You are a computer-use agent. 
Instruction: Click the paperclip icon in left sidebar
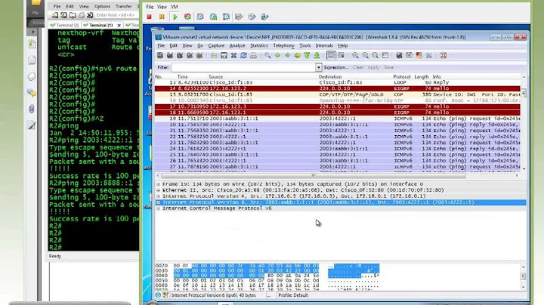[32, 109]
